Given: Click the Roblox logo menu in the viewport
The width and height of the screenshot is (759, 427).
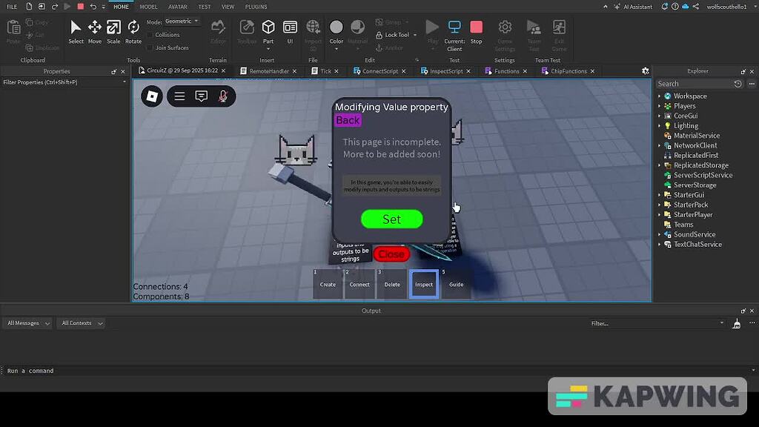Looking at the screenshot, I should [x=152, y=96].
